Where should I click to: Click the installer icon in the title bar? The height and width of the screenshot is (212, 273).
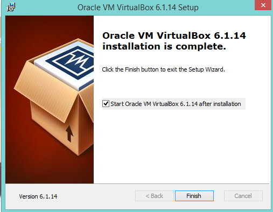11,8
